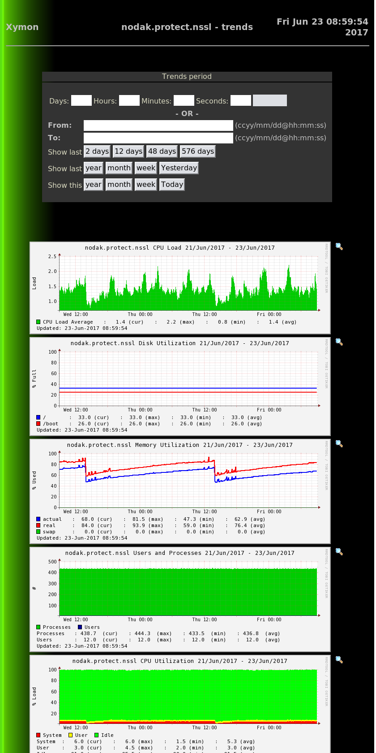The height and width of the screenshot is (753, 376).
Task: Open the Users and Processes graph image
Action: pyautogui.click(x=180, y=599)
